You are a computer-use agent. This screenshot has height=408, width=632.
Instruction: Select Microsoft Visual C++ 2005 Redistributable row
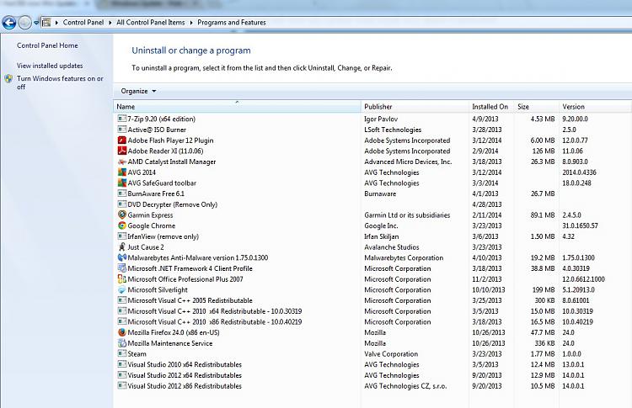click(x=372, y=300)
